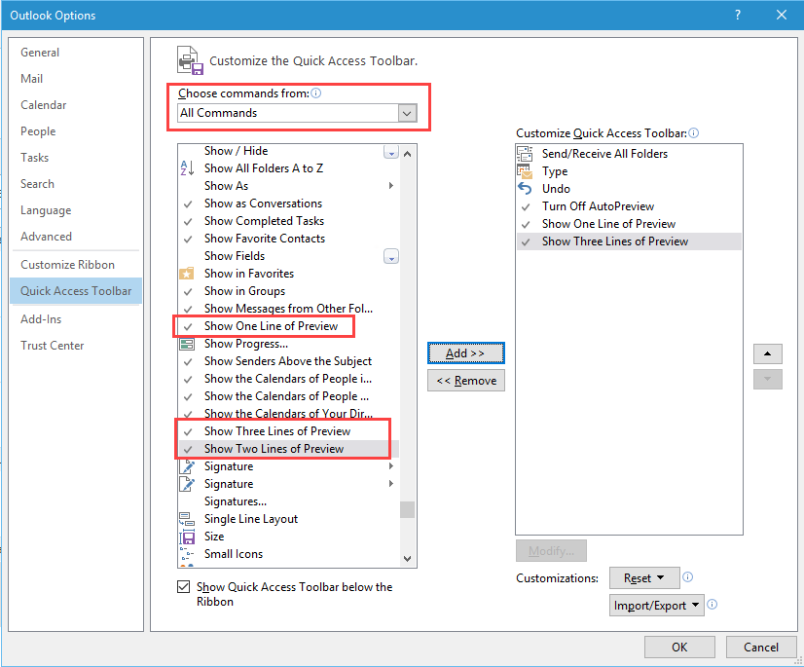Click the Single Line Layout icon

(187, 519)
